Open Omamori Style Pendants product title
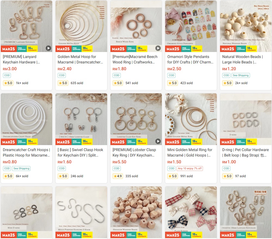 click(190, 59)
